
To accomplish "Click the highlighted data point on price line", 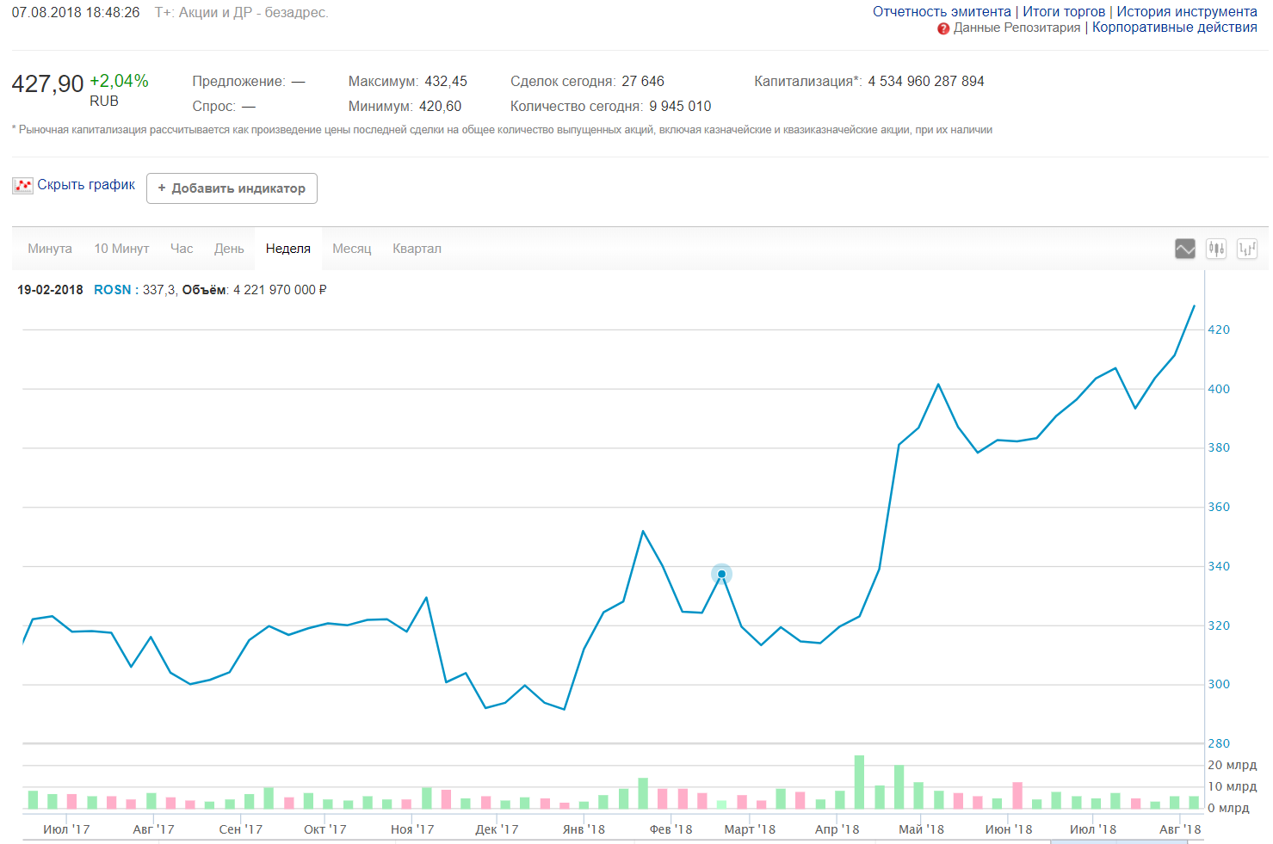I will click(721, 574).
